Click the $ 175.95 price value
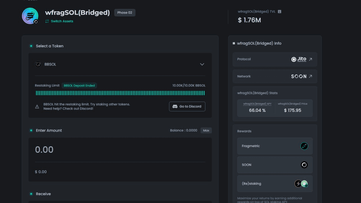 click(292, 110)
